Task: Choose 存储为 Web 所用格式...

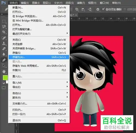Action: pos(39,66)
